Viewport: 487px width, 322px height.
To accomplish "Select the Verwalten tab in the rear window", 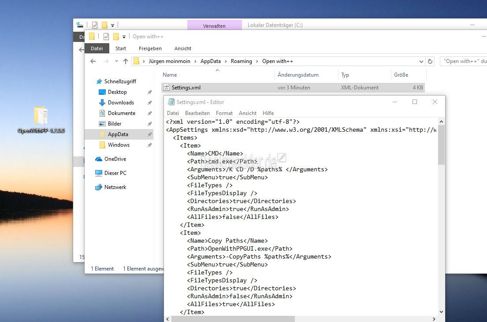I will click(x=214, y=26).
